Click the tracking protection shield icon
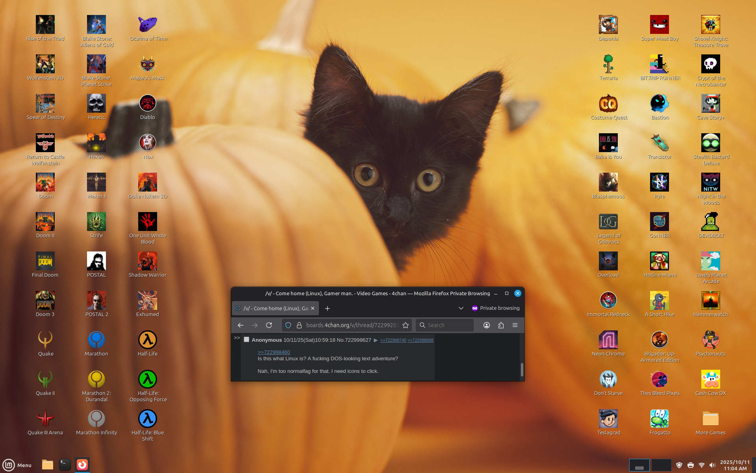This screenshot has width=756, height=473. pyautogui.click(x=288, y=325)
